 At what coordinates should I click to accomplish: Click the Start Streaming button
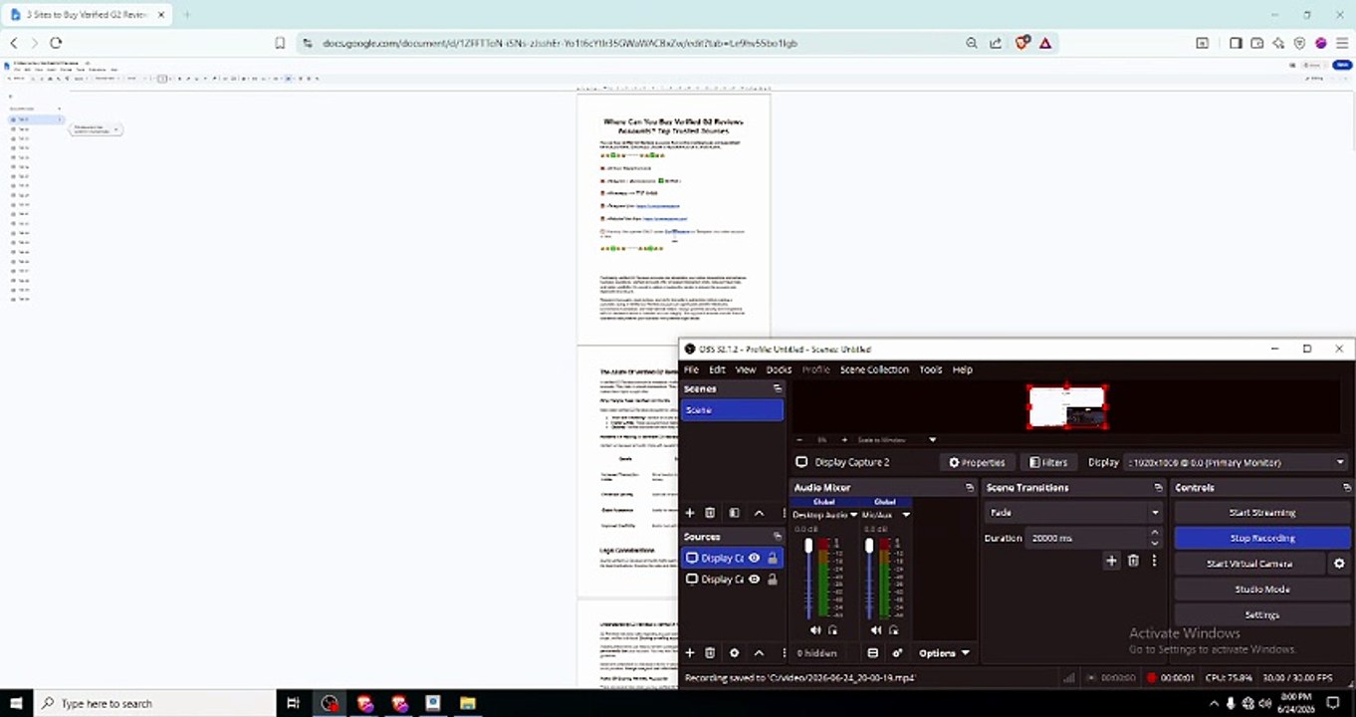(x=1261, y=513)
